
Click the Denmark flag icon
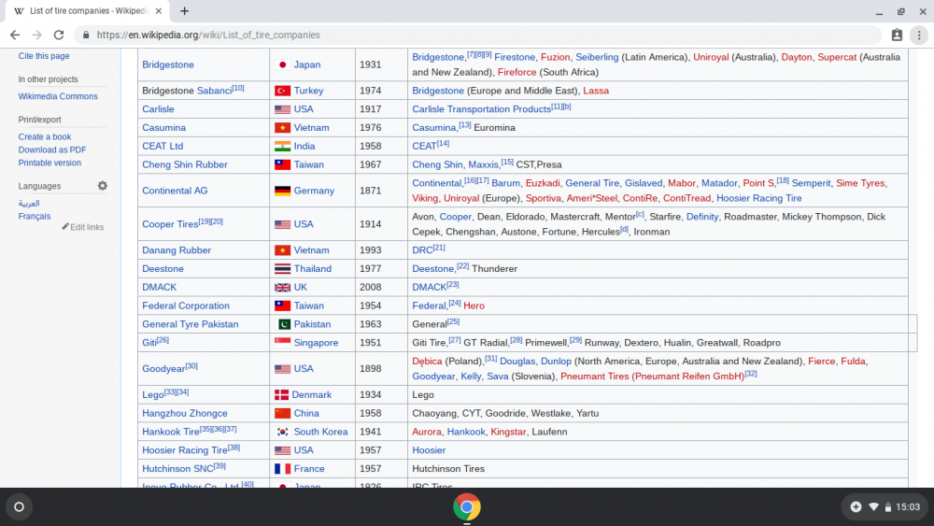tap(282, 395)
